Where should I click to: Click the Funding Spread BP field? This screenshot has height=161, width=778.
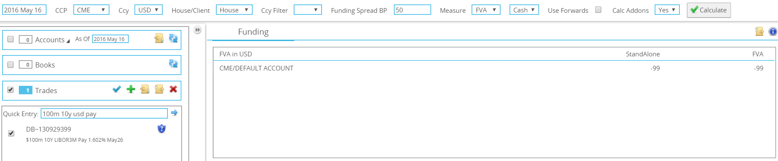click(x=412, y=10)
